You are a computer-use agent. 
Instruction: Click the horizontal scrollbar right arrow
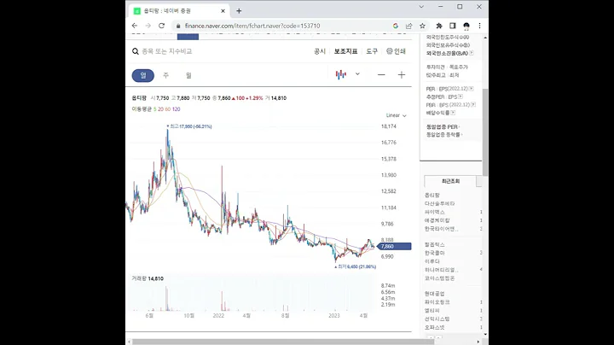tap(478, 342)
